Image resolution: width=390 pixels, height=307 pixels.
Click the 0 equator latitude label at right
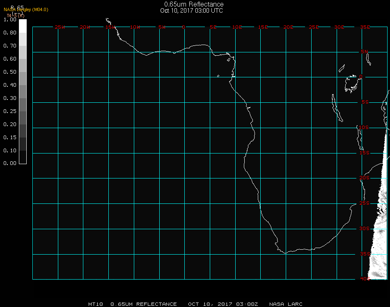(x=361, y=77)
